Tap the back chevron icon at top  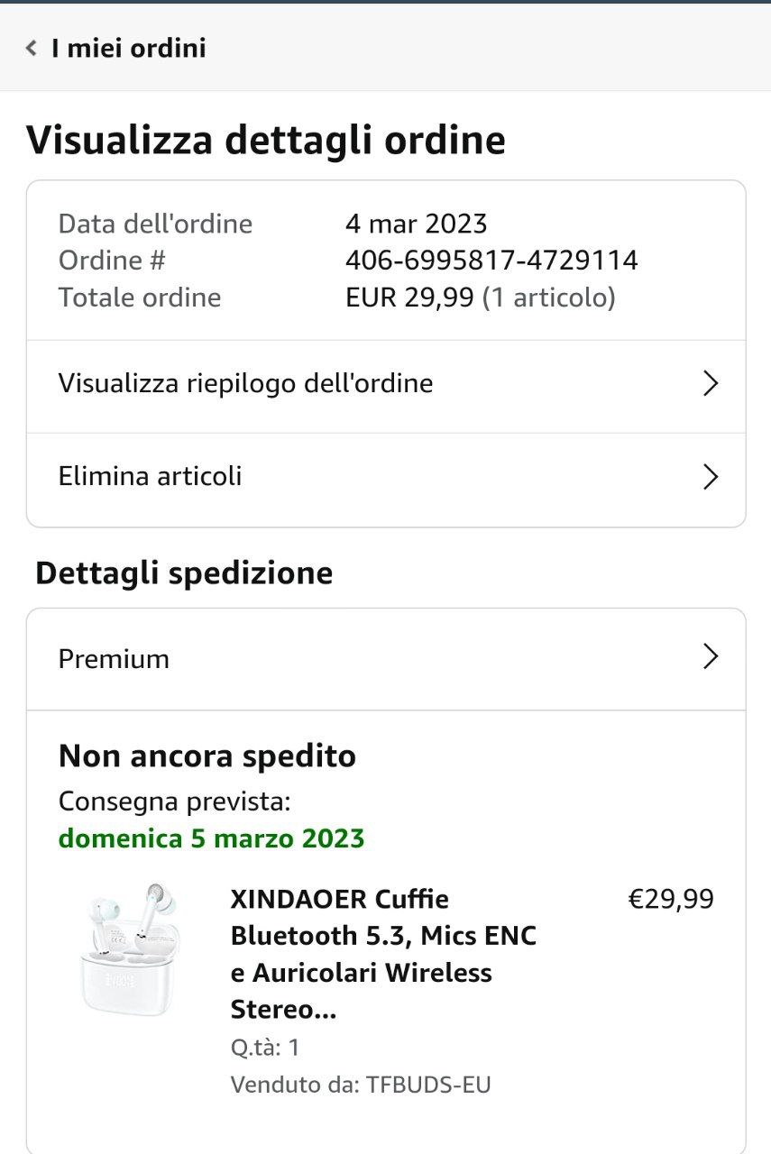point(32,48)
